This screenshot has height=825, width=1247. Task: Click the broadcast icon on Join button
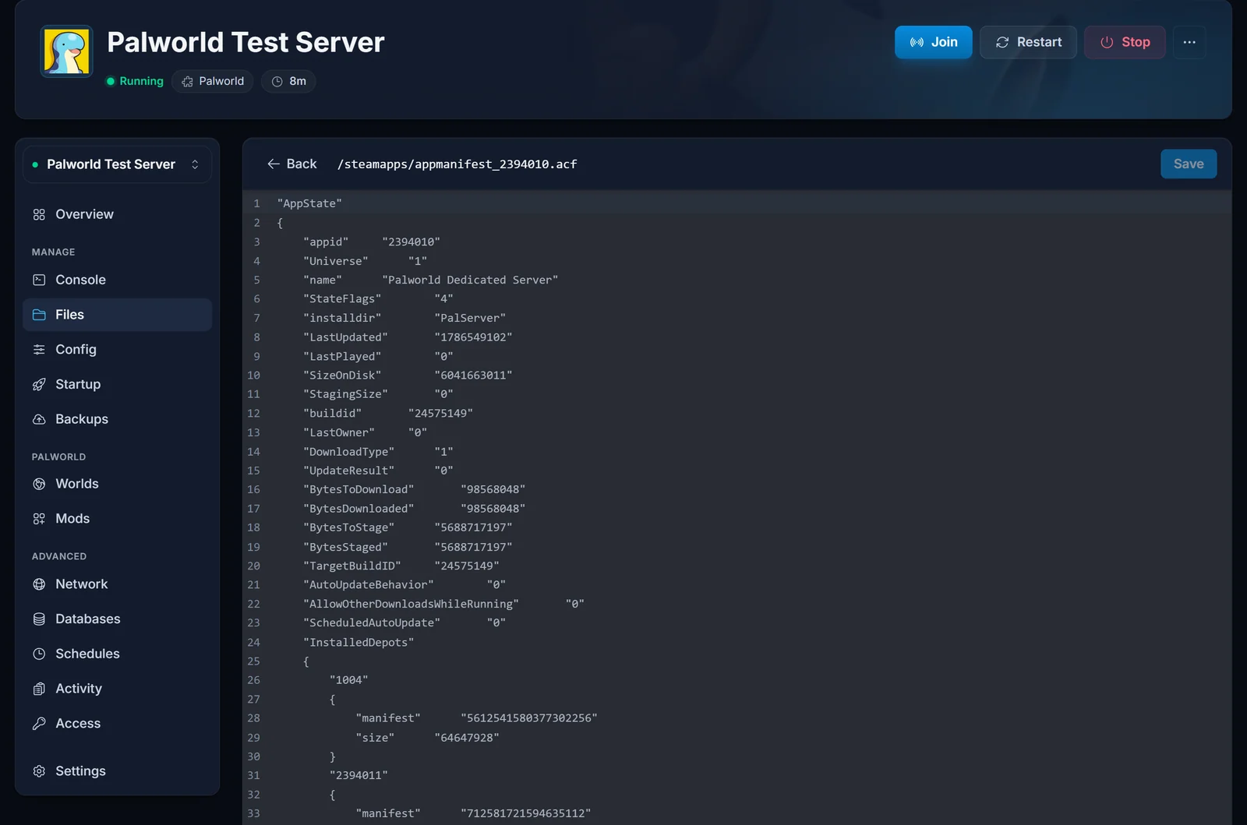coord(917,42)
